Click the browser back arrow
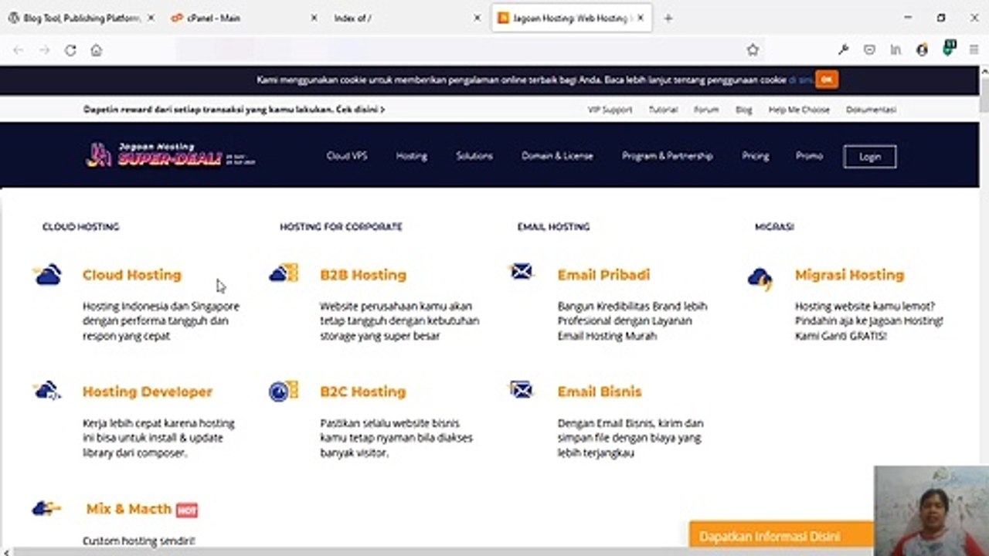Screen dimensions: 989x556 pyautogui.click(x=19, y=50)
